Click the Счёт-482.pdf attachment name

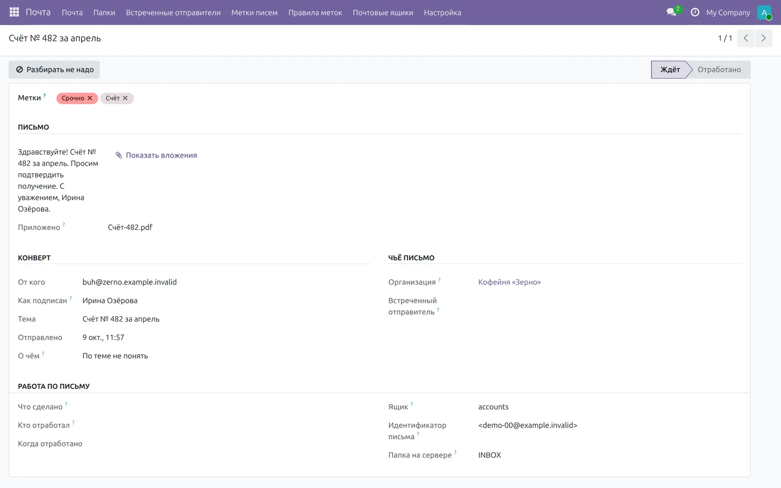point(130,227)
